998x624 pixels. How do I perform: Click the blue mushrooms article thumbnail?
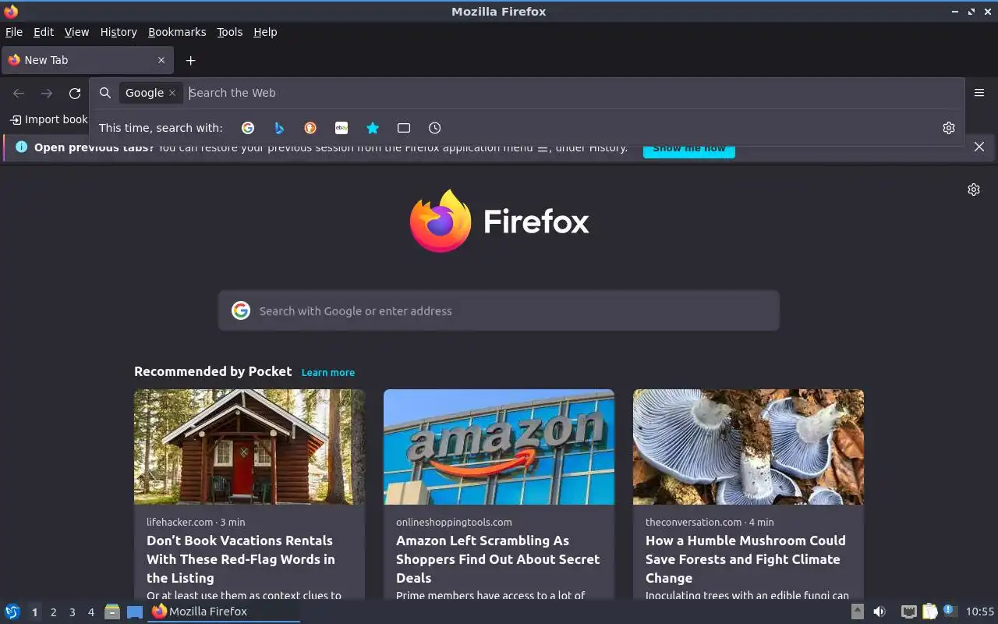748,447
